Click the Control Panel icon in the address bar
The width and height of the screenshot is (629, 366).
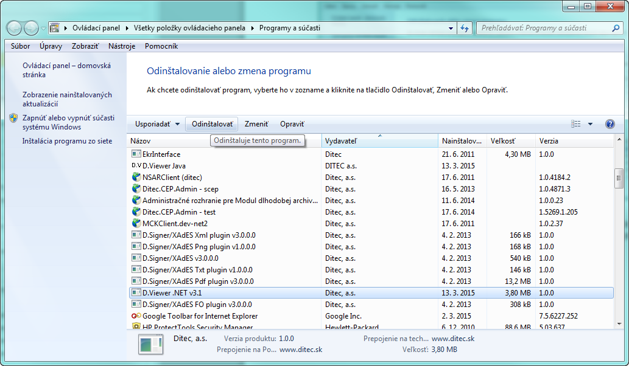coord(54,28)
